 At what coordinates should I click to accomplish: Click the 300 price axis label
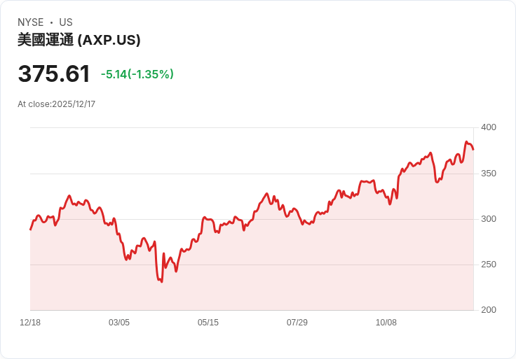(x=489, y=219)
